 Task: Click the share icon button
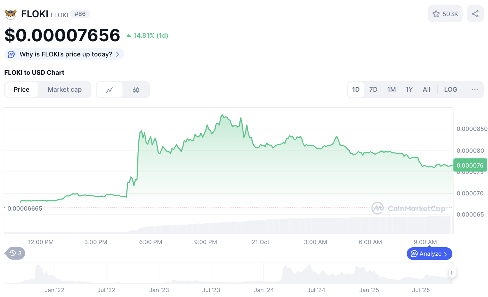point(475,14)
